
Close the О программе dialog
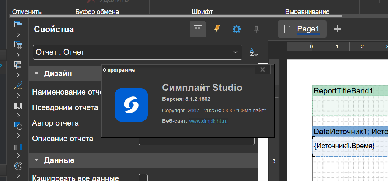click(x=262, y=69)
